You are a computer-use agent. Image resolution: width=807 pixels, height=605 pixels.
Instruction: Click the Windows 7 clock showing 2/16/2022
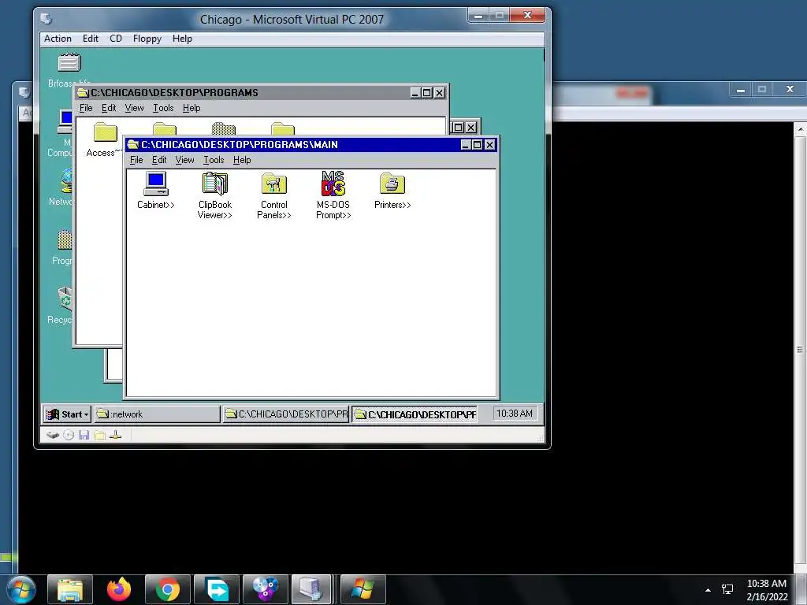[766, 590]
